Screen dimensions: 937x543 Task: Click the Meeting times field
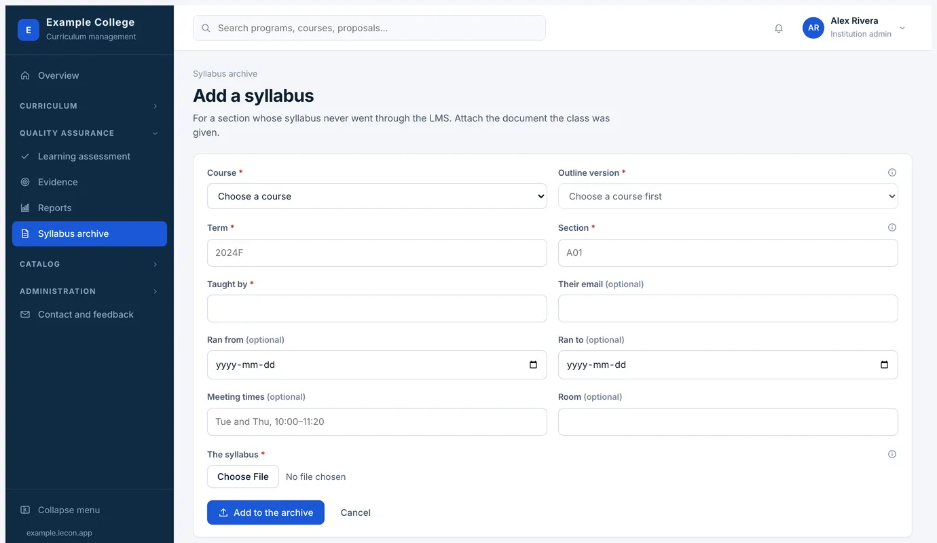coord(377,422)
